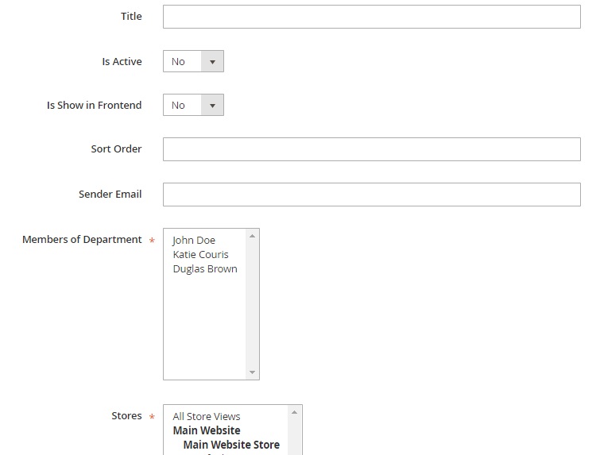This screenshot has height=455, width=600.
Task: Click the Stores label text
Action: pos(126,416)
